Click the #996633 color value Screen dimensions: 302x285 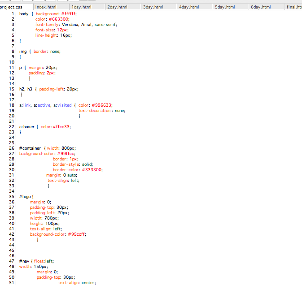click(101, 105)
